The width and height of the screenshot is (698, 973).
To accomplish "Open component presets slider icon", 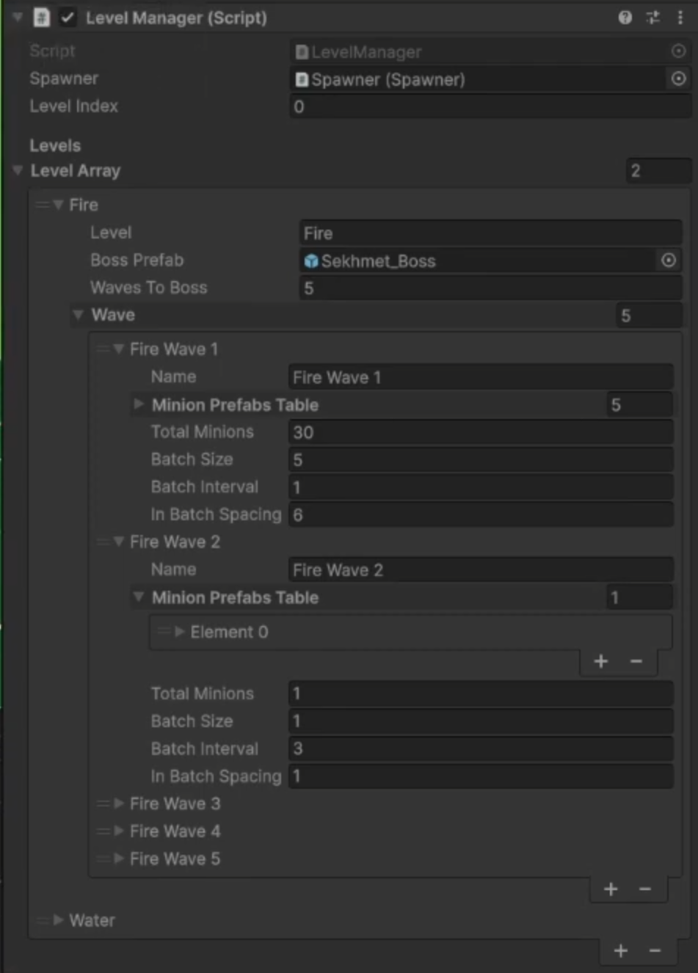I will tap(652, 18).
